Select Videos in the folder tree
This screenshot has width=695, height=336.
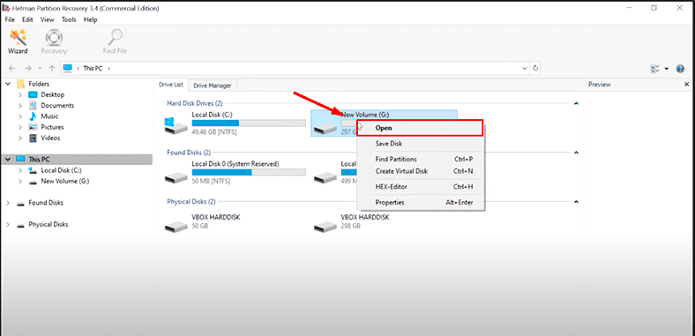tap(50, 138)
